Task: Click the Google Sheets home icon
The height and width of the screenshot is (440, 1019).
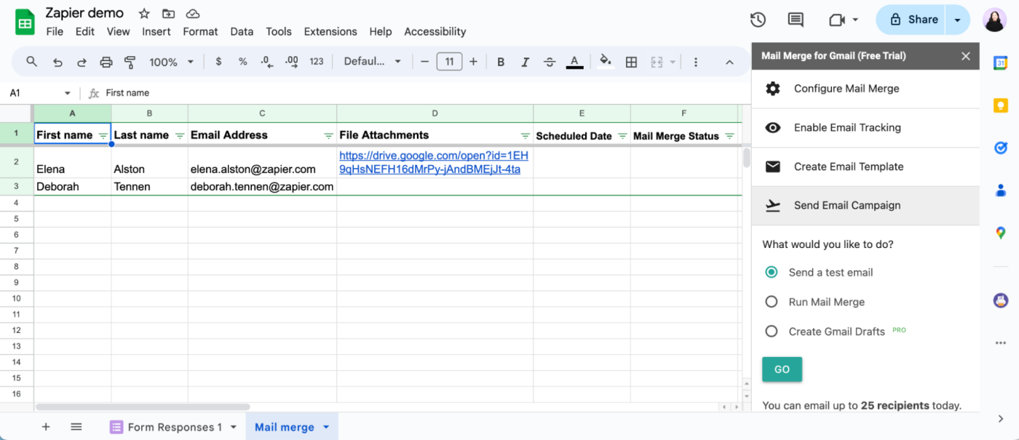Action: click(25, 22)
